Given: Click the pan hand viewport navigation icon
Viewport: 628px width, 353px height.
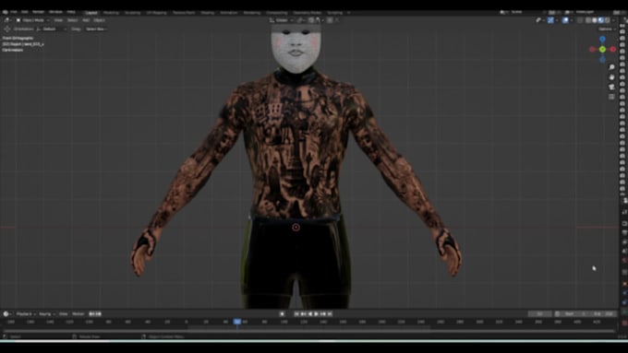Looking at the screenshot, I should pyautogui.click(x=611, y=76).
